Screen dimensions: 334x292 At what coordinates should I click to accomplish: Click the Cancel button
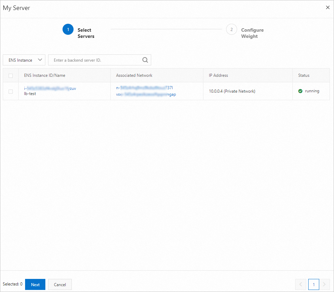coord(60,284)
